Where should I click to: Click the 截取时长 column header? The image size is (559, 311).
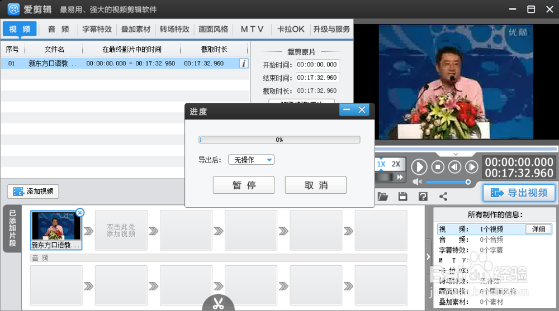tap(214, 49)
